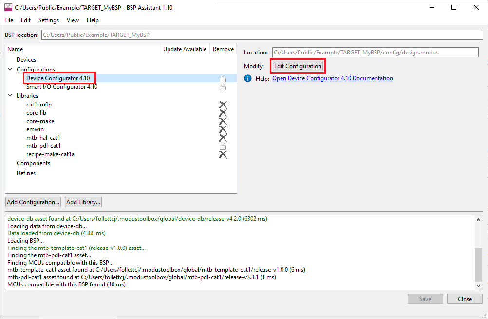Remove the cat1cm0p library with its X icon
The height and width of the screenshot is (319, 488).
coord(223,105)
